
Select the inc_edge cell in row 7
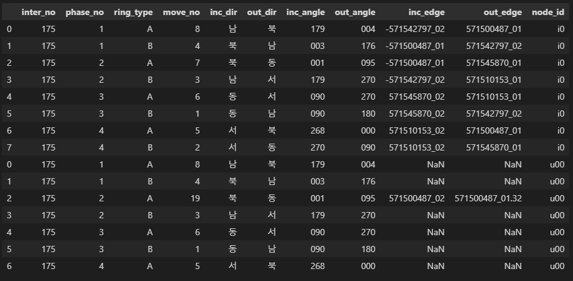pyautogui.click(x=417, y=148)
